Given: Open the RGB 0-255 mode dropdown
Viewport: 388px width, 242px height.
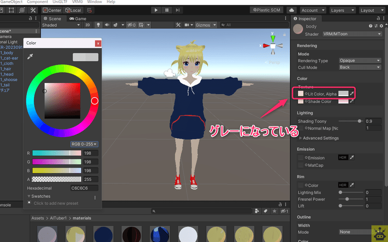Looking at the screenshot, I should [84, 144].
